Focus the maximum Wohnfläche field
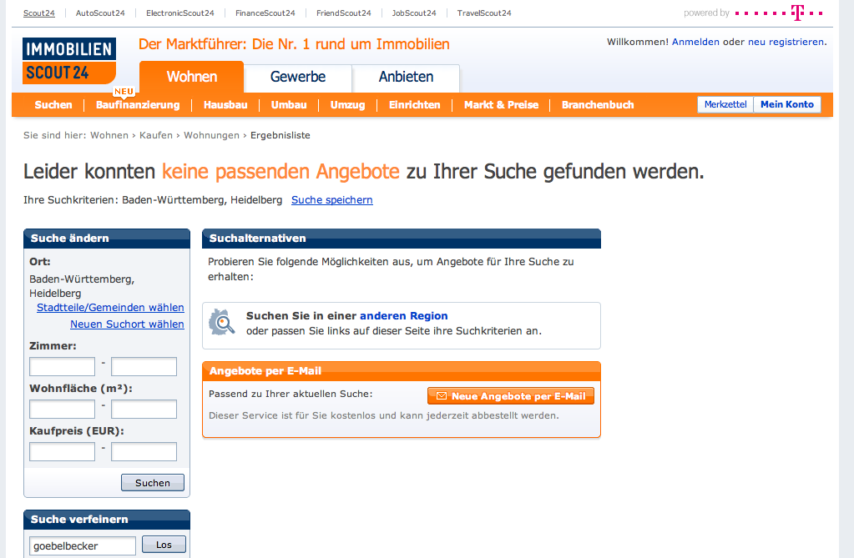This screenshot has width=854, height=558. (x=144, y=409)
